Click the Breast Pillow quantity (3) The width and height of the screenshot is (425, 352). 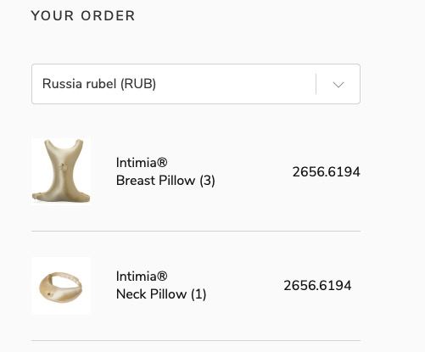207,181
